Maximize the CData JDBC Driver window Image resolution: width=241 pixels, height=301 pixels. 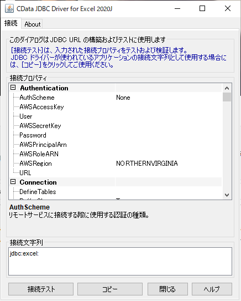click(x=202, y=8)
